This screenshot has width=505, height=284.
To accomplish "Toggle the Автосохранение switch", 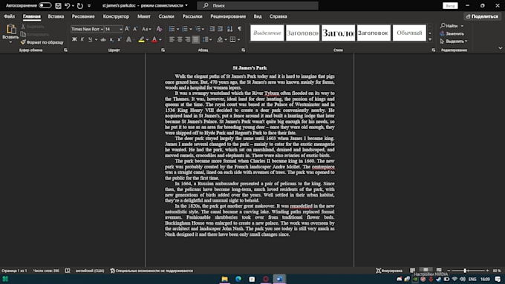I will click(x=45, y=5).
